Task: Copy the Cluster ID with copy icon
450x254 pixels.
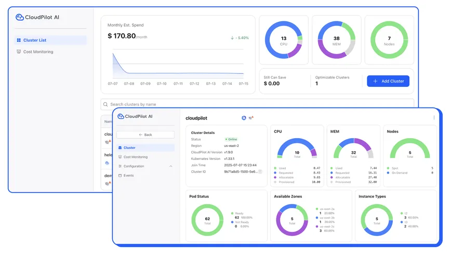Action: [x=260, y=171]
